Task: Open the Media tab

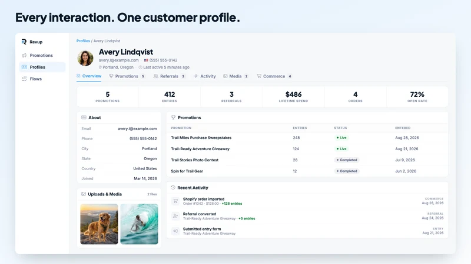Action: tap(235, 76)
